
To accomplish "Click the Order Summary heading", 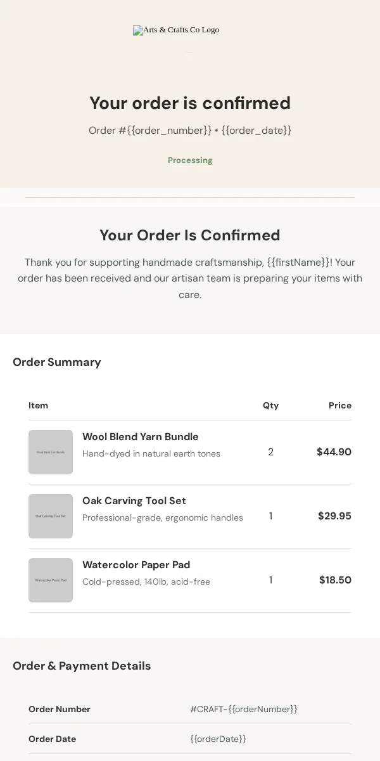I will pos(57,362).
